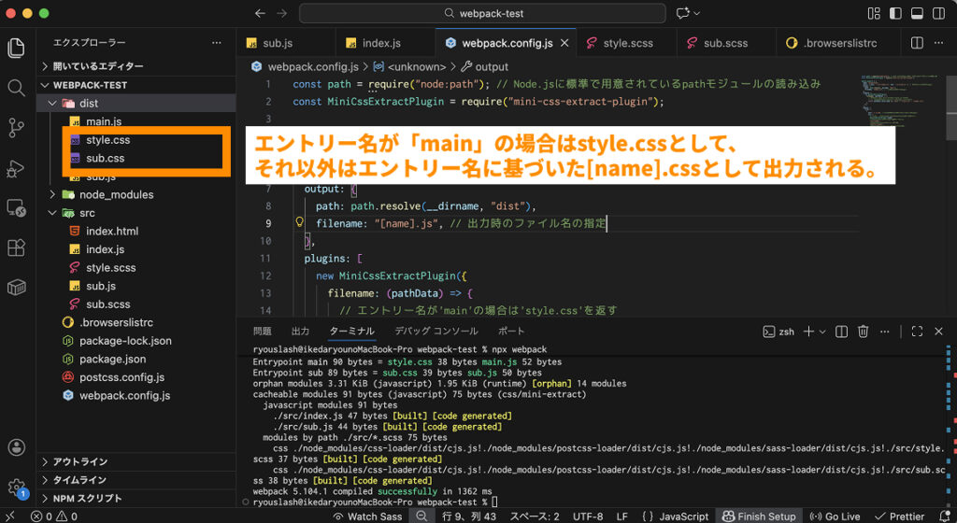The width and height of the screenshot is (957, 523).
Task: Kill terminal with the trash icon
Action: 864,332
